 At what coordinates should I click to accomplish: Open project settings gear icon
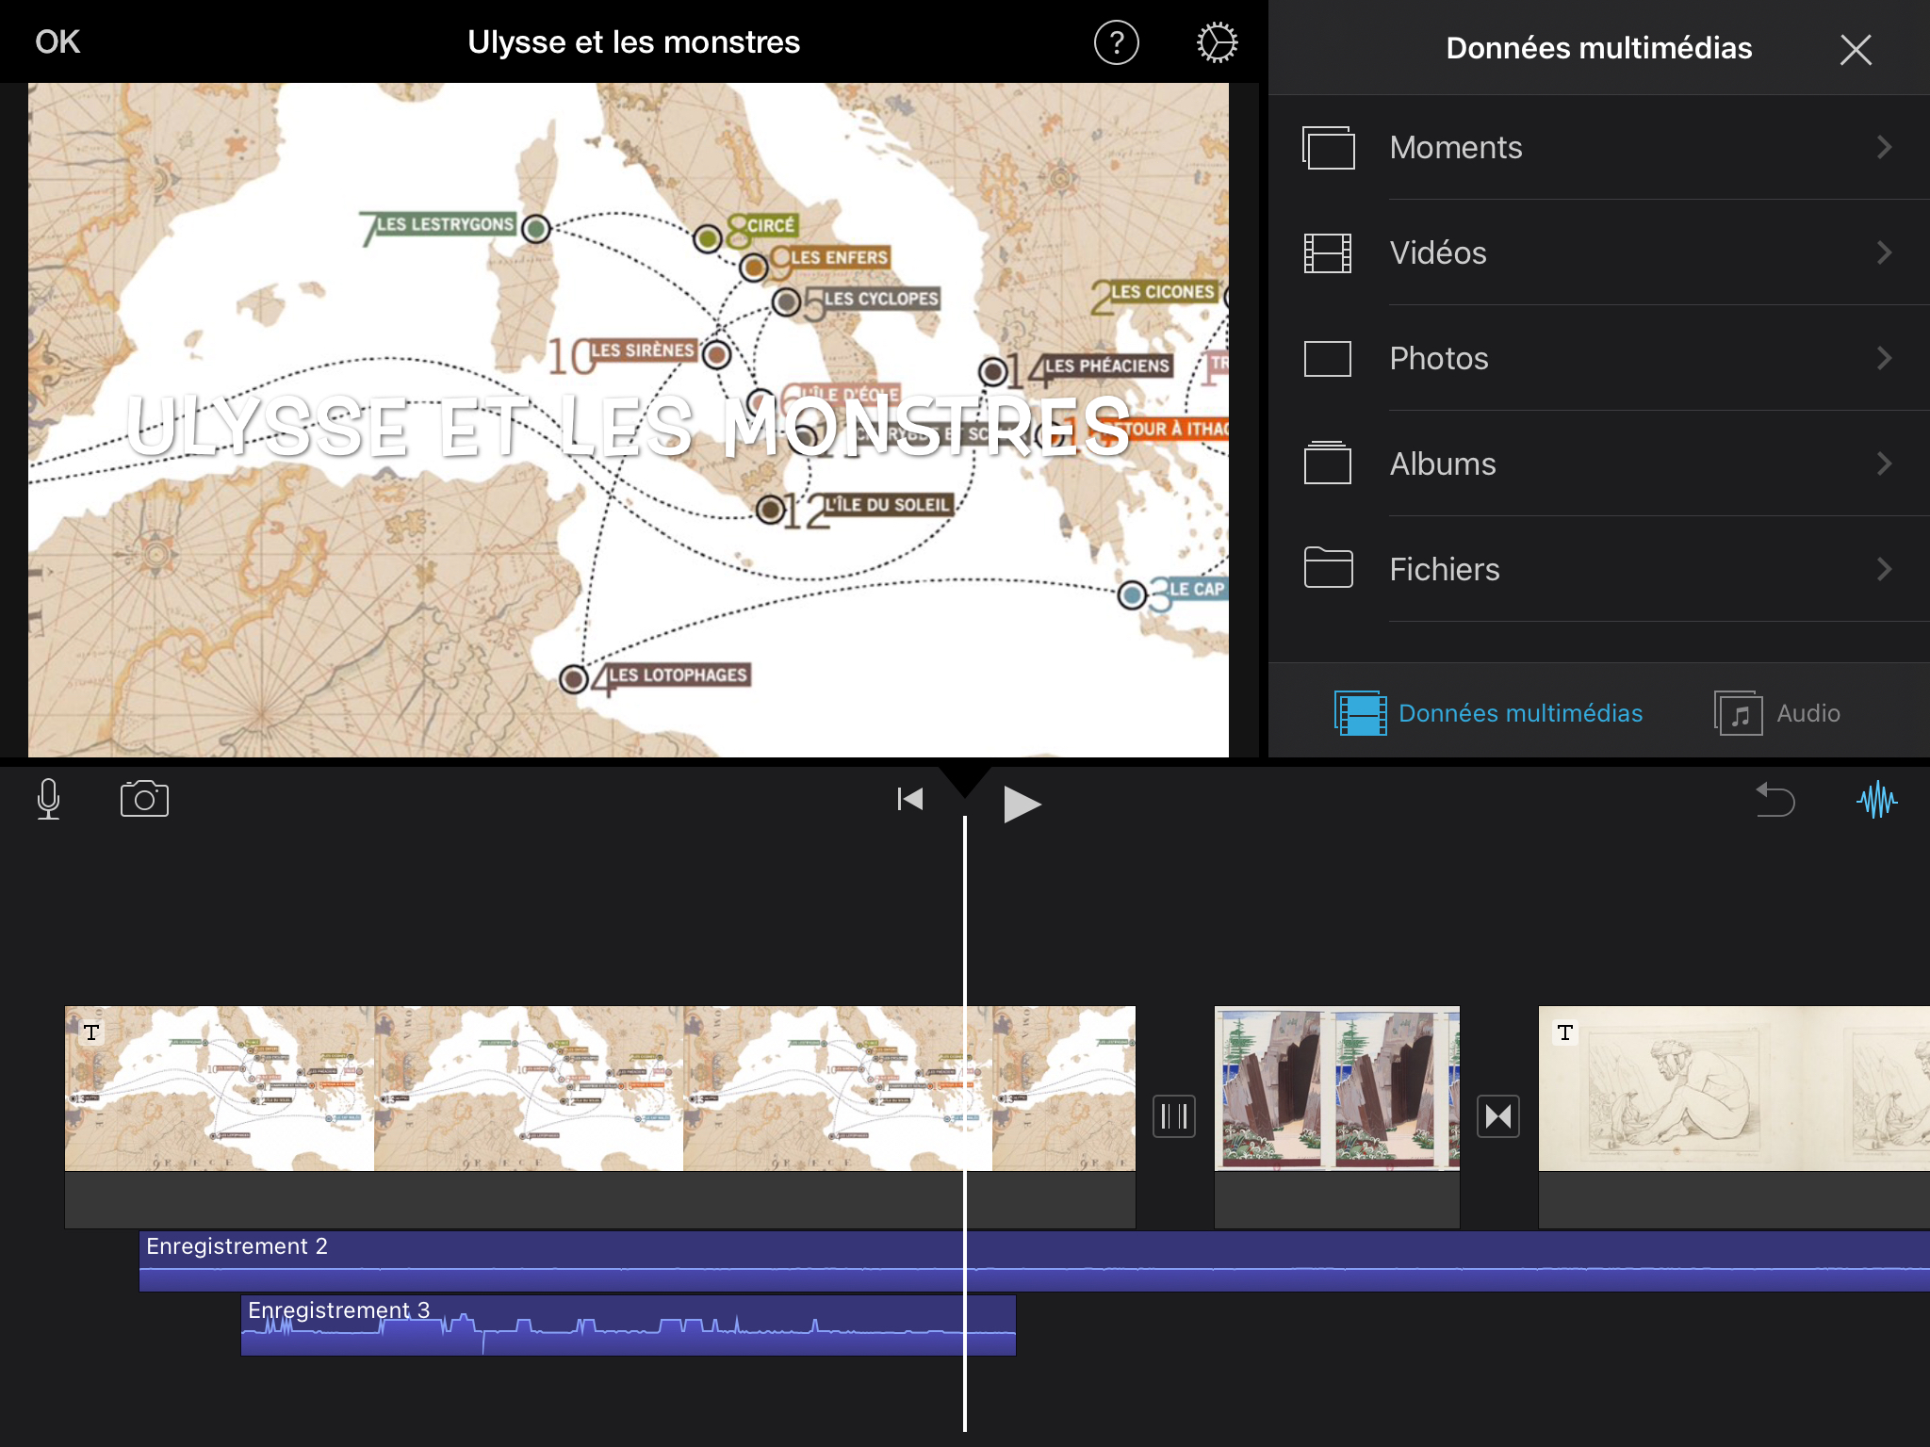coord(1217,42)
